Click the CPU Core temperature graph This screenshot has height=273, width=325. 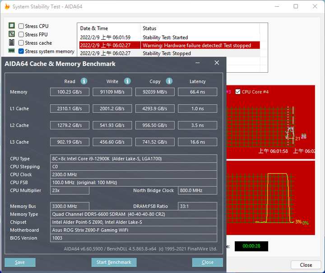click(270, 122)
